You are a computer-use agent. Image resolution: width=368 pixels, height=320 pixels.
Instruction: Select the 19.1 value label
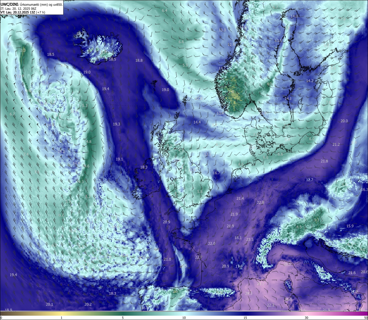click(x=119, y=159)
